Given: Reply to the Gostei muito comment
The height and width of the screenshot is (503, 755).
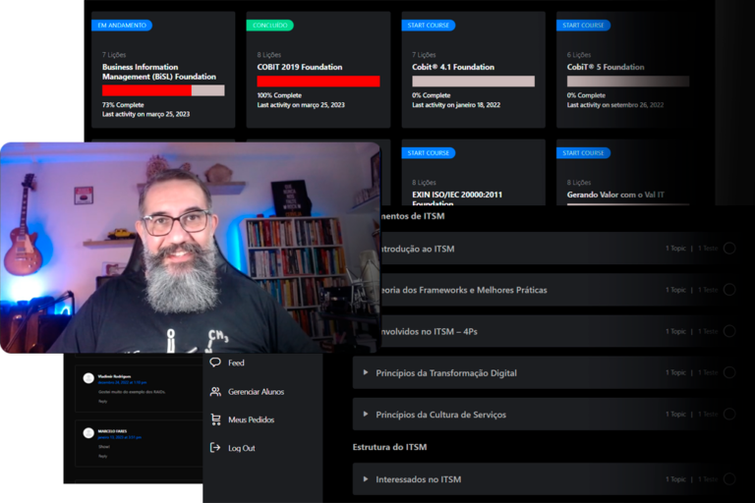Looking at the screenshot, I should [101, 401].
